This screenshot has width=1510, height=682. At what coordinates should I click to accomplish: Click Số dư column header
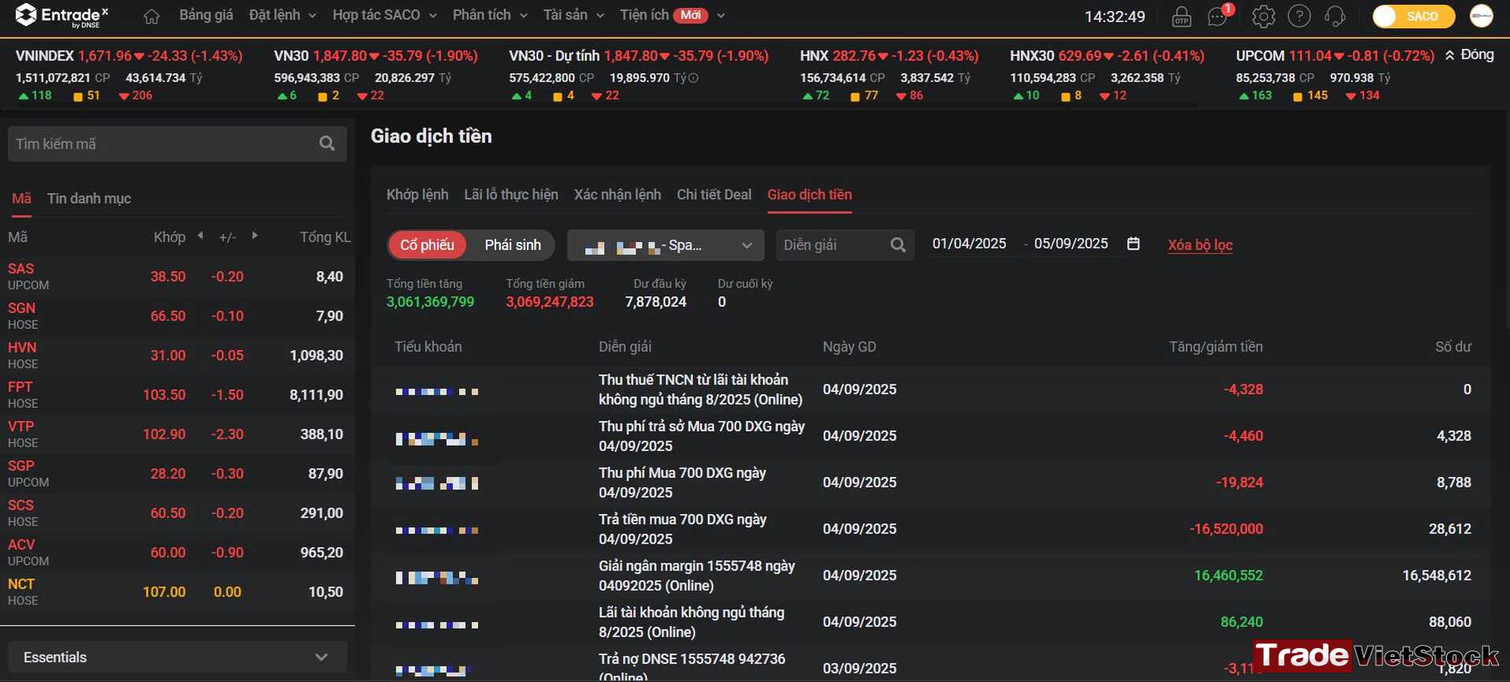point(1453,346)
